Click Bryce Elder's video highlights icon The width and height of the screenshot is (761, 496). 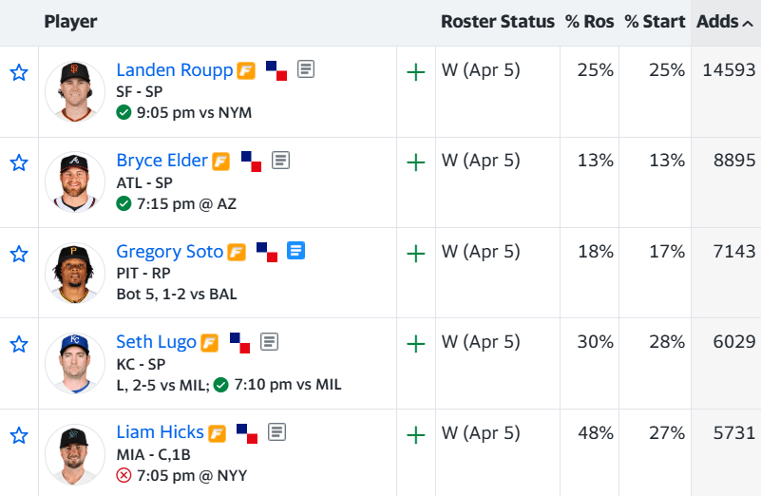252,161
